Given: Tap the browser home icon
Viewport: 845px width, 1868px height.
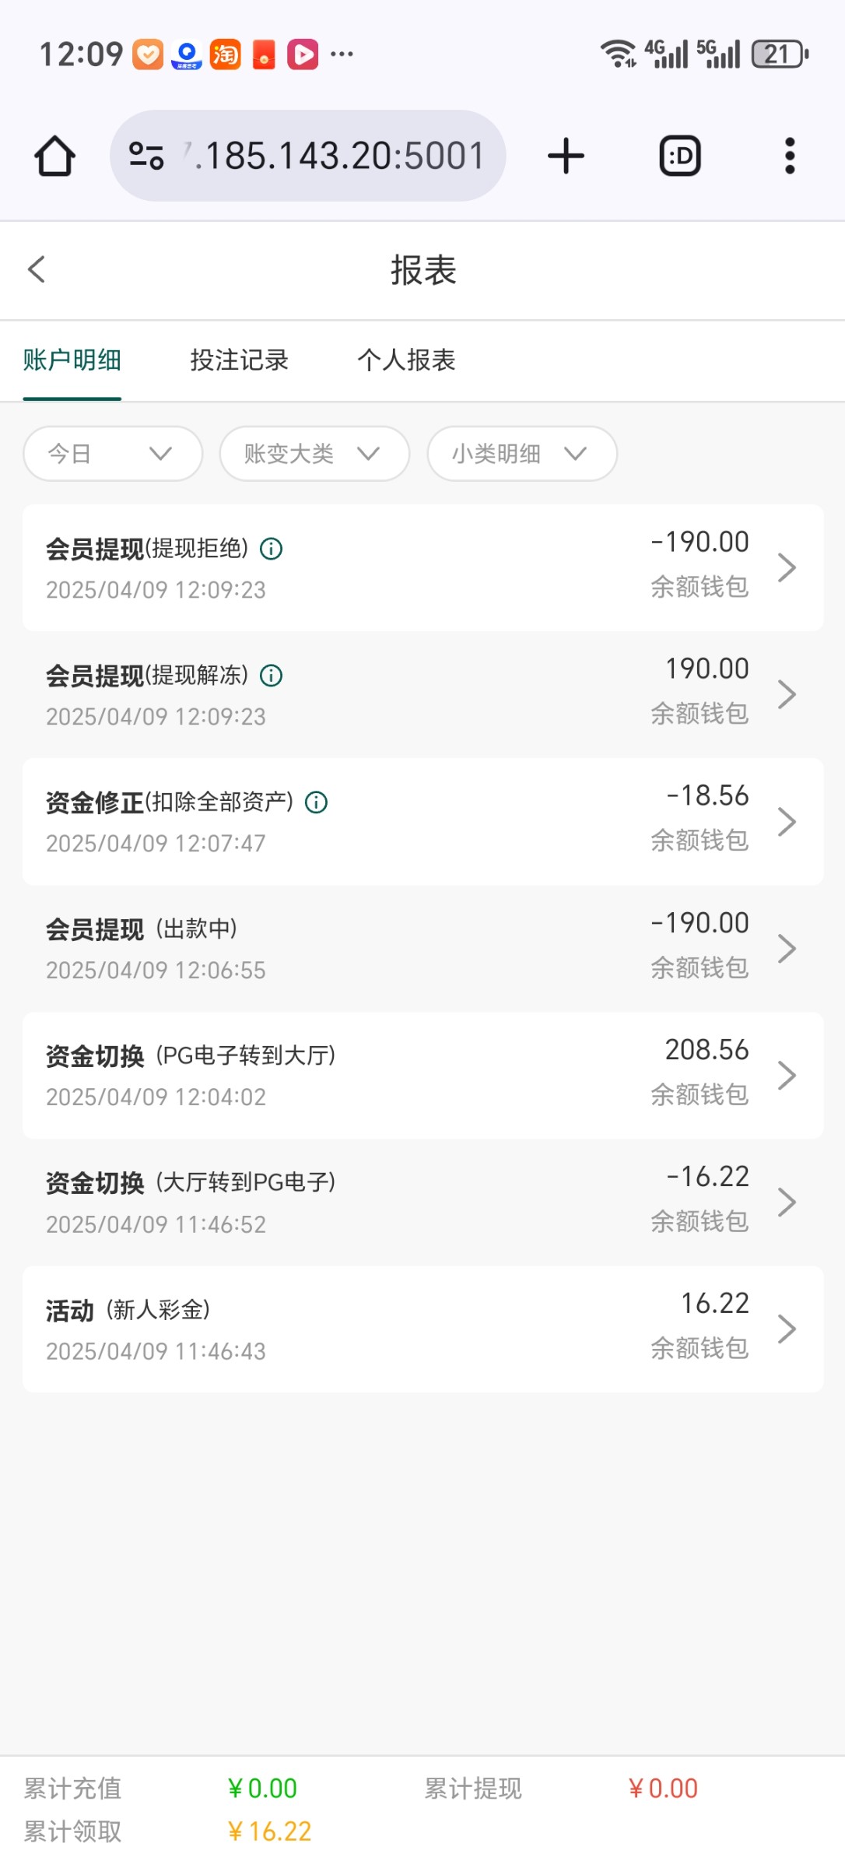Looking at the screenshot, I should coord(54,156).
